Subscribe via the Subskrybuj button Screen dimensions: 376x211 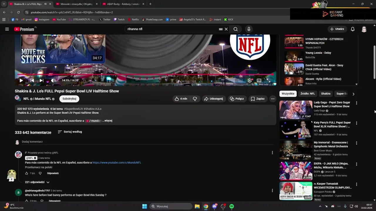(69, 99)
